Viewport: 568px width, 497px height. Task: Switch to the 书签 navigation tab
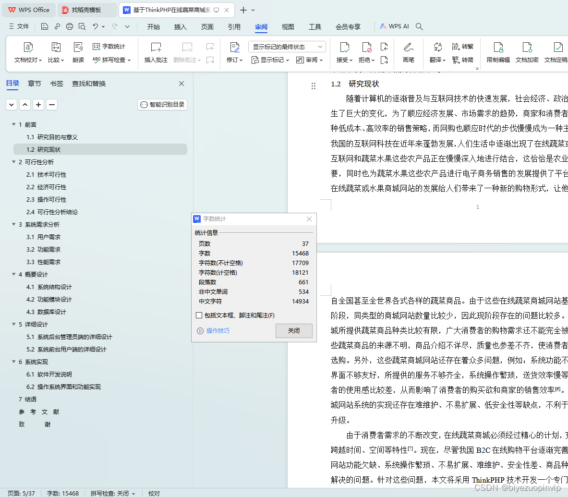pos(57,84)
